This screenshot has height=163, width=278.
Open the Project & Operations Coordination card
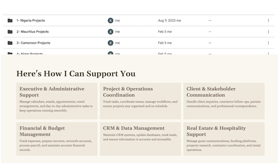pyautogui.click(x=140, y=101)
